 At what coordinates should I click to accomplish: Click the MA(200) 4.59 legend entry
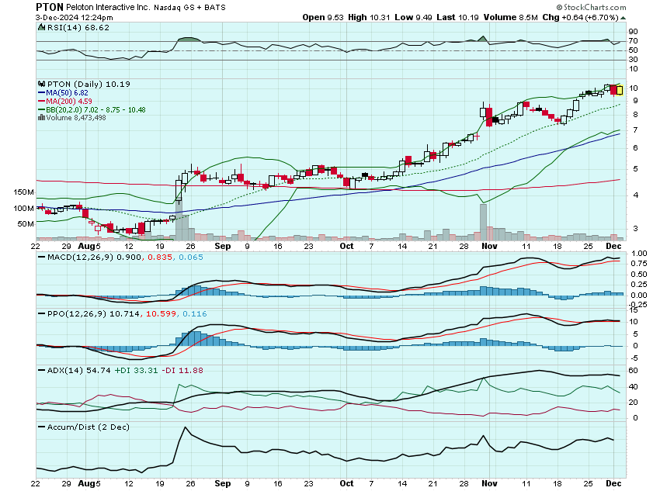coord(69,102)
